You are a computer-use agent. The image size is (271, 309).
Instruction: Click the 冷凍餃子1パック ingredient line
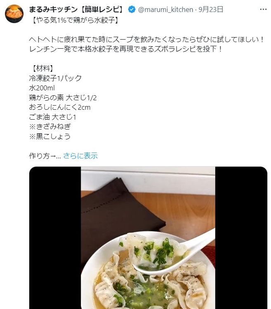[x=55, y=78]
